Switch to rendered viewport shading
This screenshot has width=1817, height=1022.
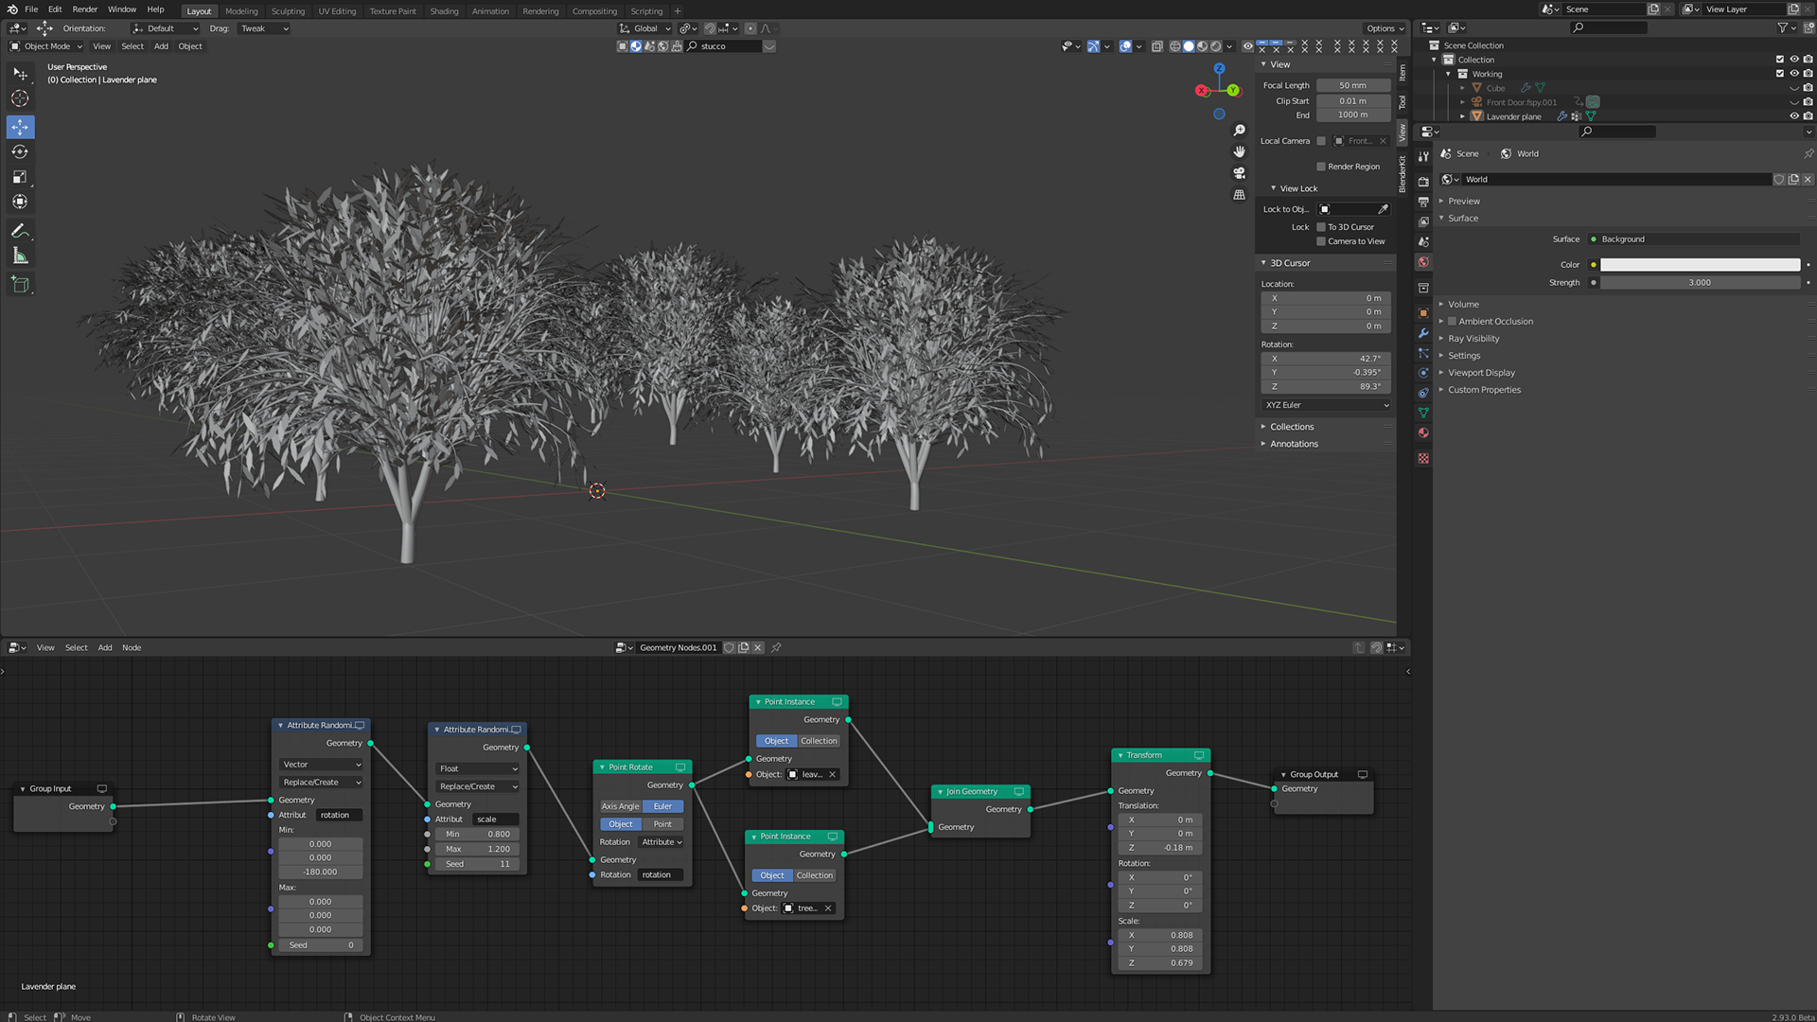tap(1216, 46)
